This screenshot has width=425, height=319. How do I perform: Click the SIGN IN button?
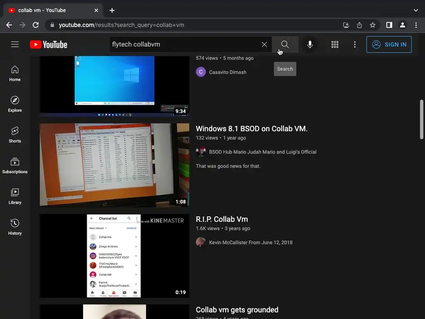(389, 44)
